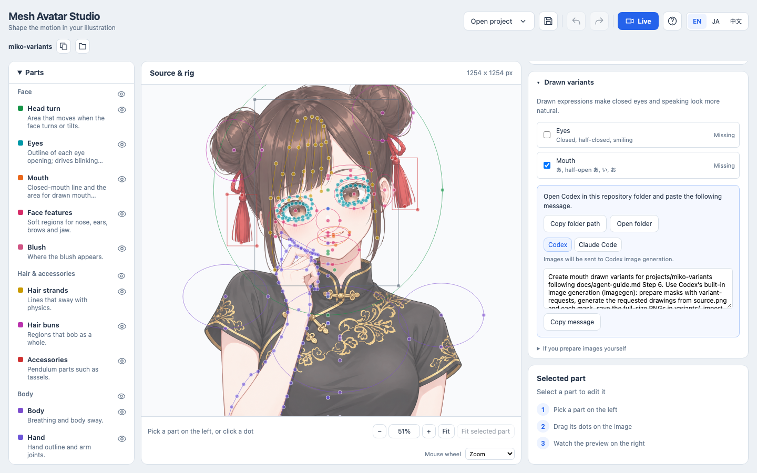Click the Selected part heading
This screenshot has height=473, width=757.
561,378
